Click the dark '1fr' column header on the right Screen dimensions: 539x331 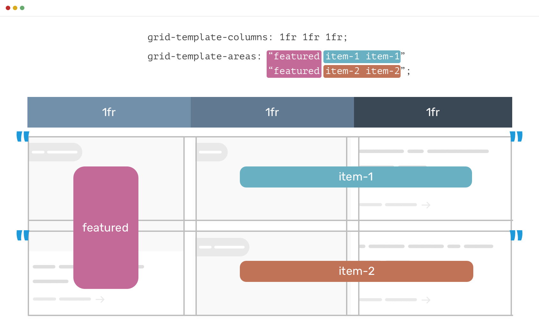point(432,112)
